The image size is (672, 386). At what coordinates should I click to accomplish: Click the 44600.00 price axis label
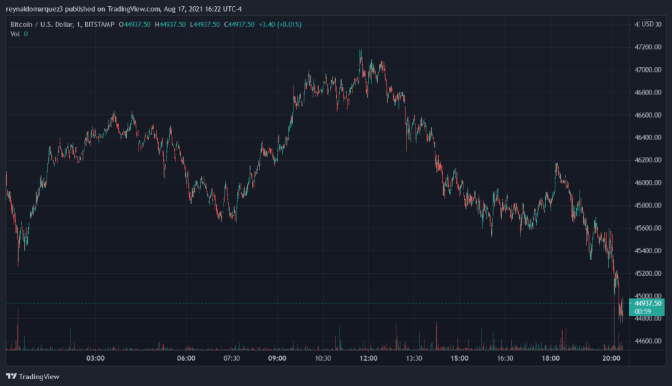(648, 341)
